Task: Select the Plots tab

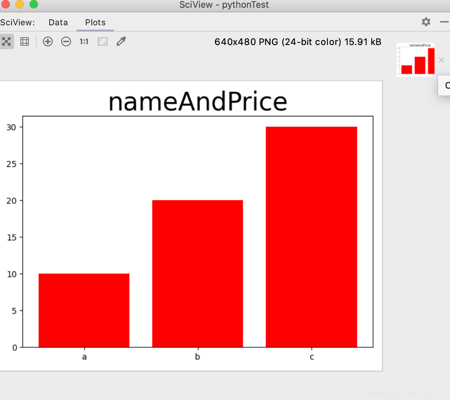Action: pos(95,22)
